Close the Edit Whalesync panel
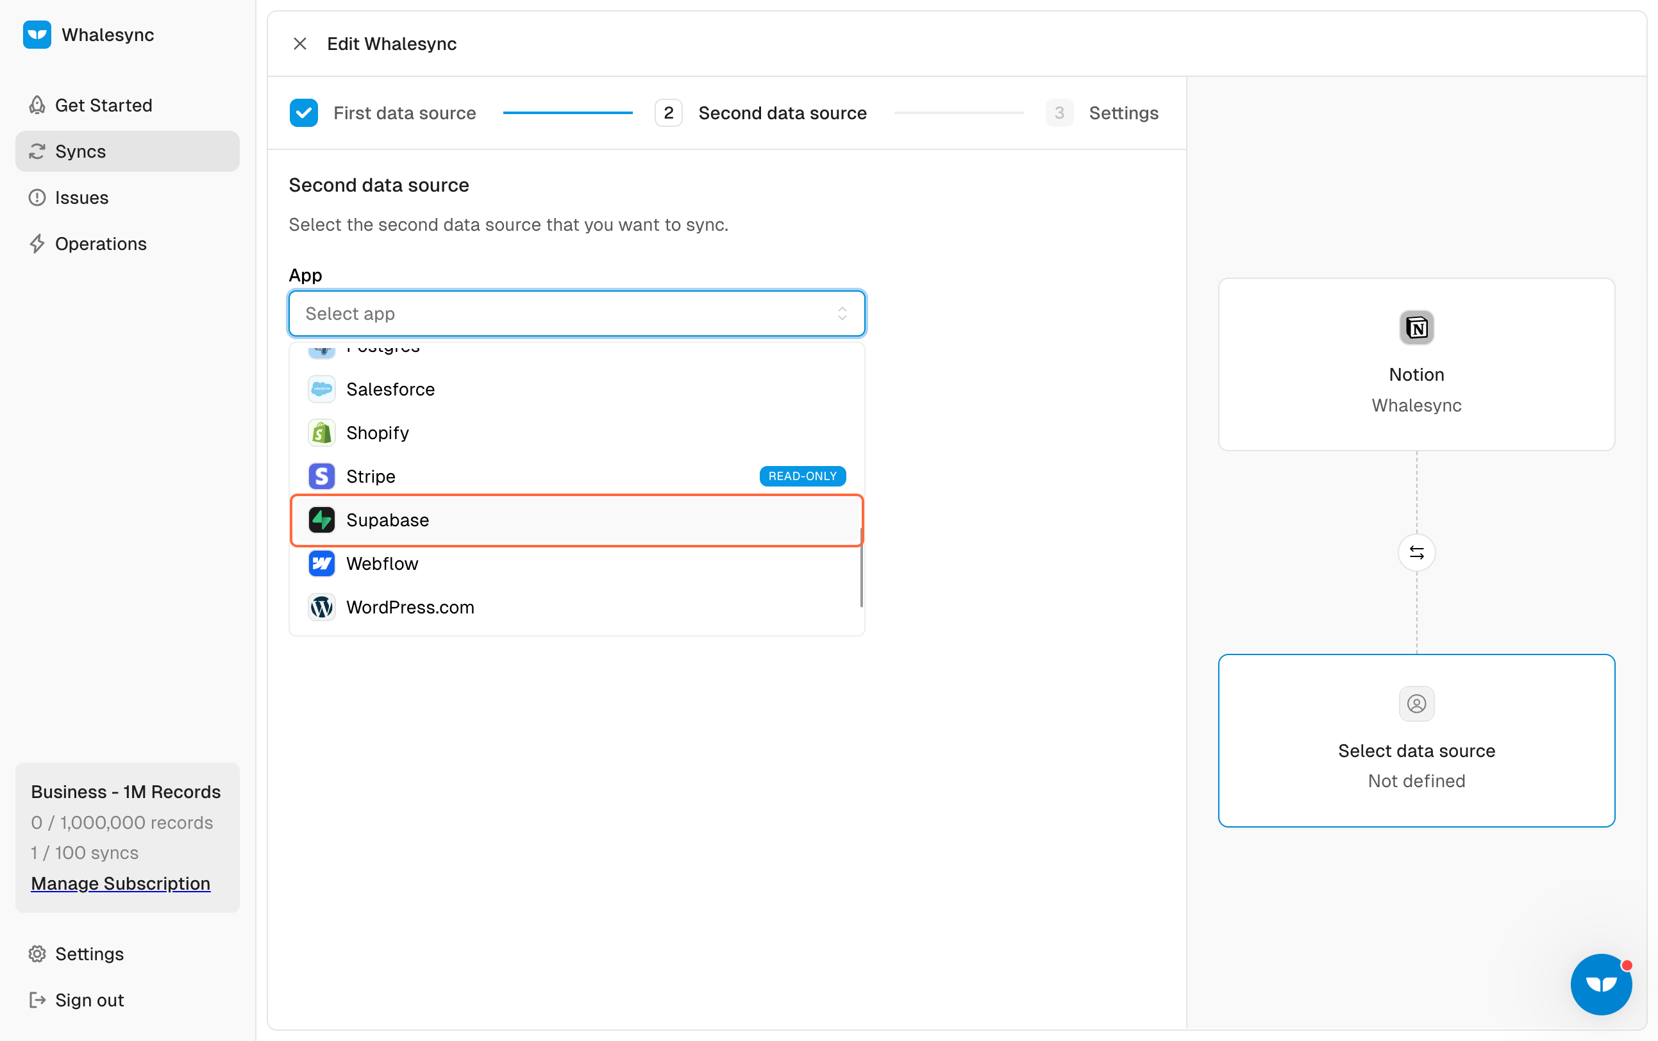 point(299,44)
